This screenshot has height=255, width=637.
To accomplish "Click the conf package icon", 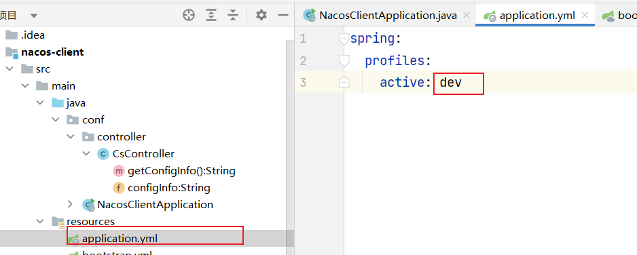I will (x=73, y=120).
